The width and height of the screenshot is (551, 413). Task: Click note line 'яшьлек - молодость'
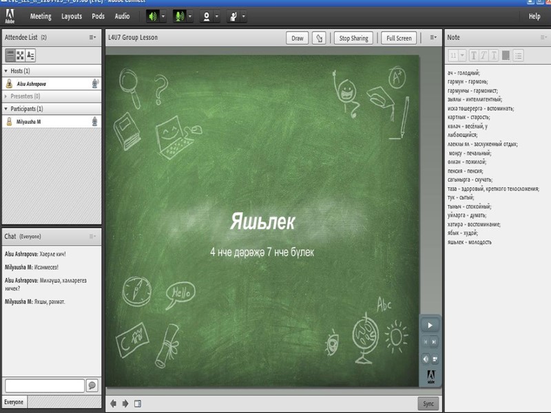coord(470,242)
